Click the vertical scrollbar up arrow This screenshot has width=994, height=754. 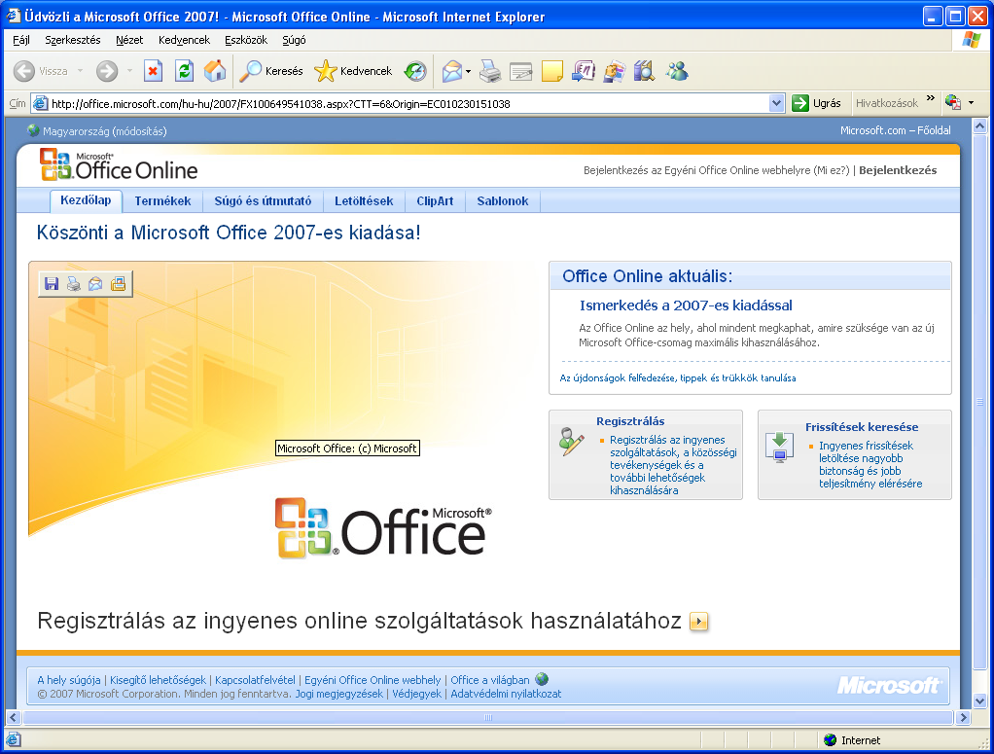pyautogui.click(x=979, y=126)
